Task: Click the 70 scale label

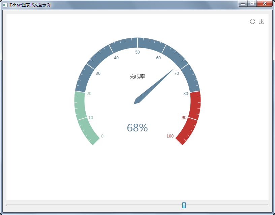Action: tap(177, 73)
